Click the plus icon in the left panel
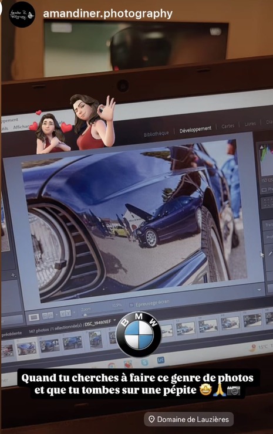273x434 pixels. click(x=14, y=276)
